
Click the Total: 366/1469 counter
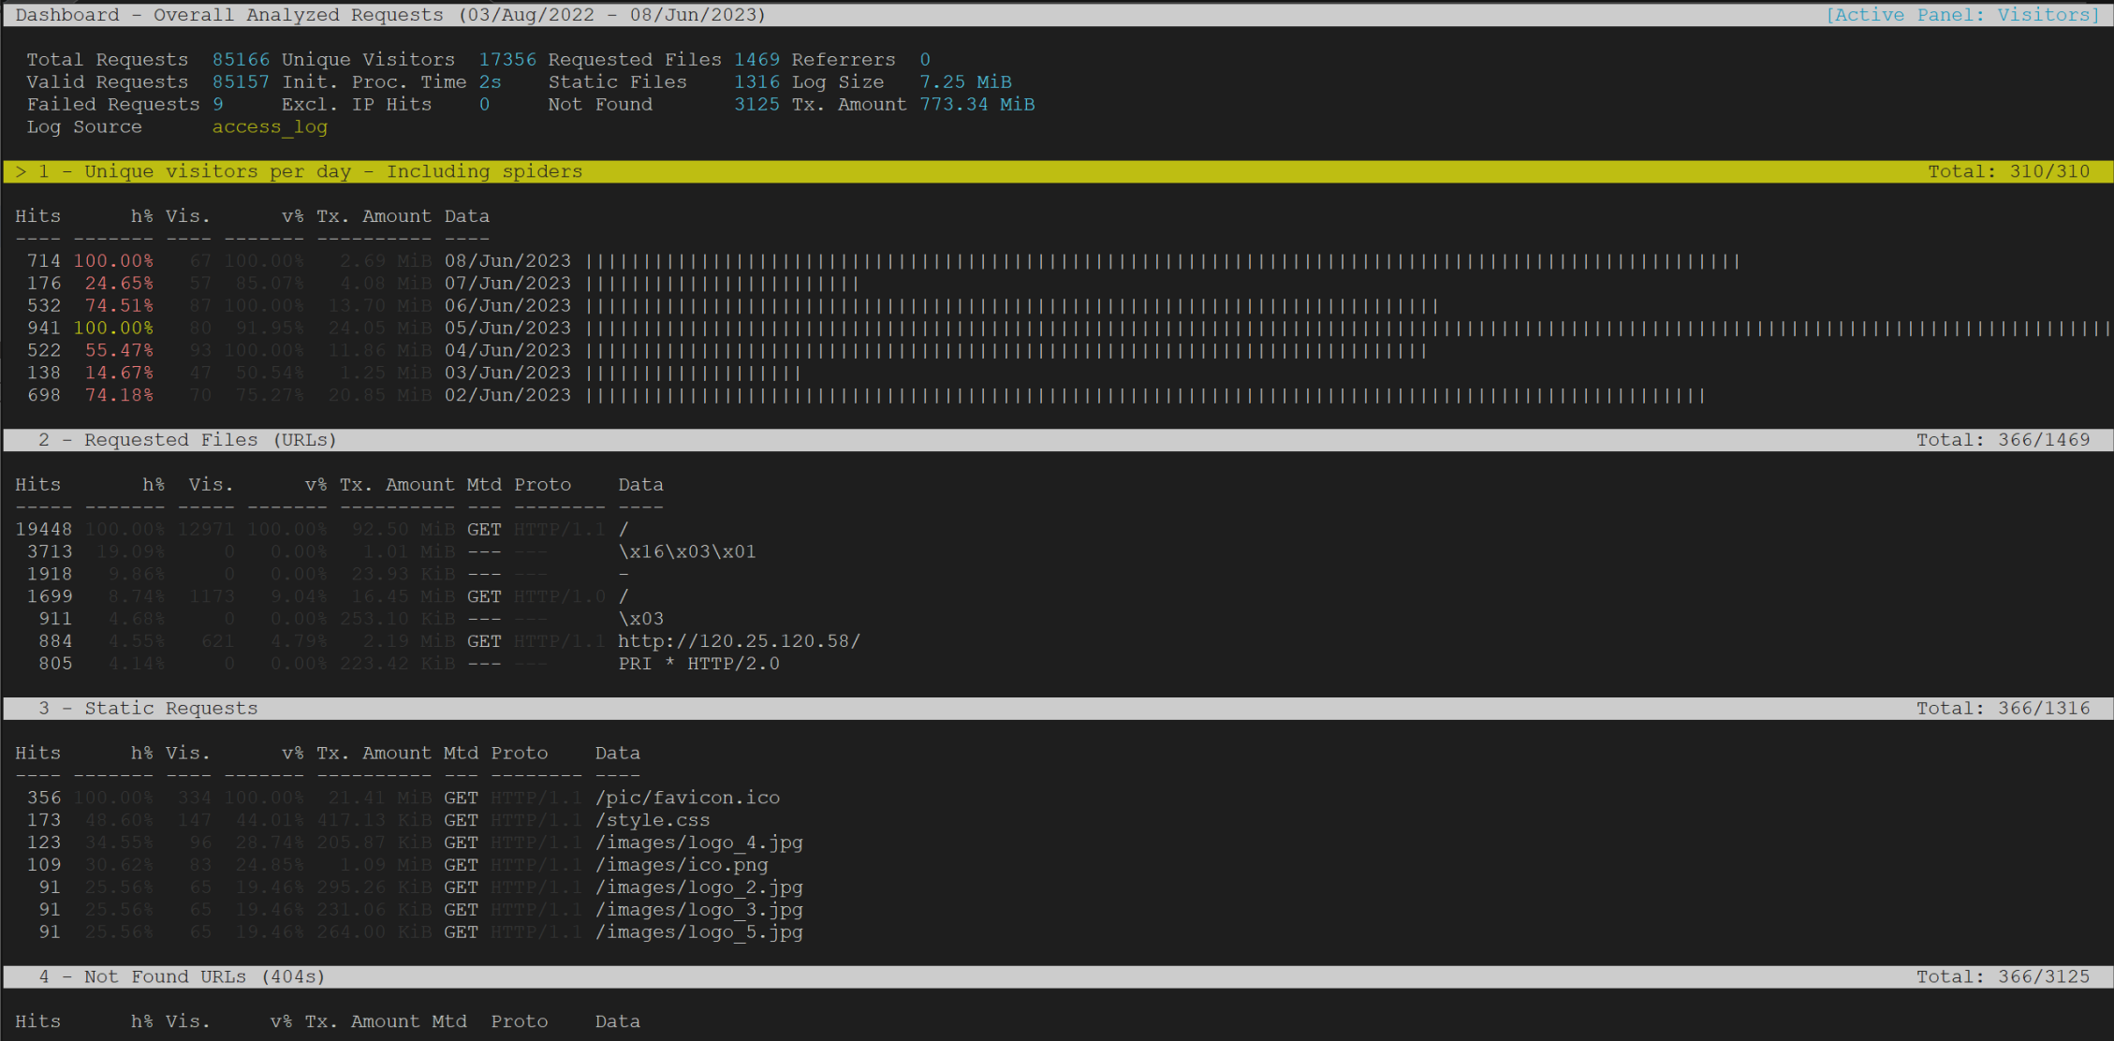[2003, 440]
